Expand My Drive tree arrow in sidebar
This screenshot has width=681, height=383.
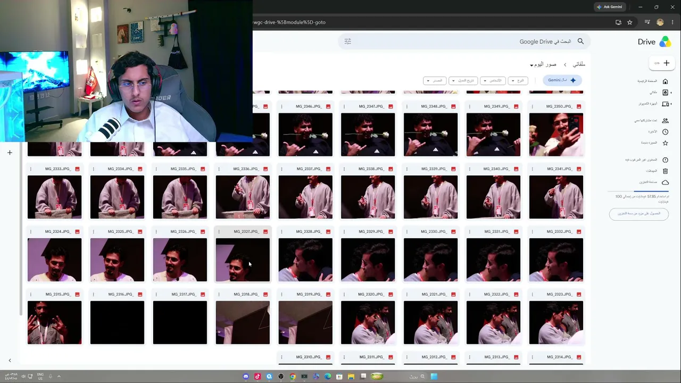[671, 93]
